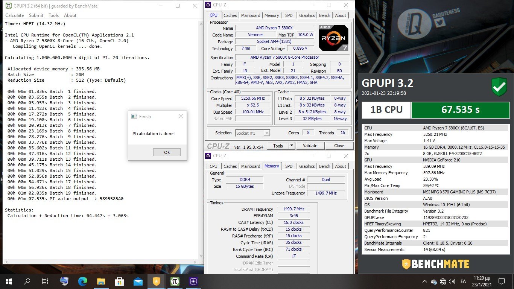Click the Multiplier value x 52.5
514x289 pixels.
(x=252, y=105)
